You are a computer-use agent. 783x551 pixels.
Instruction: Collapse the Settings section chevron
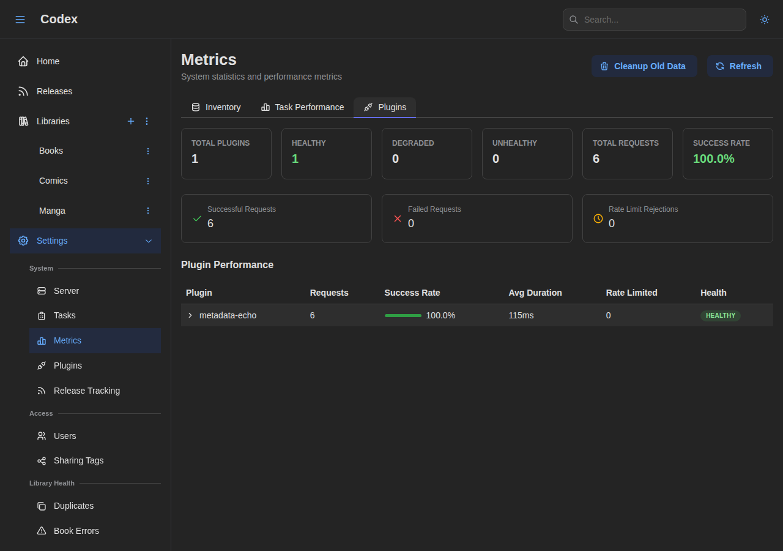pyautogui.click(x=149, y=241)
